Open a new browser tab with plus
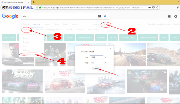The height and width of the screenshot is (104, 180). [34, 2]
